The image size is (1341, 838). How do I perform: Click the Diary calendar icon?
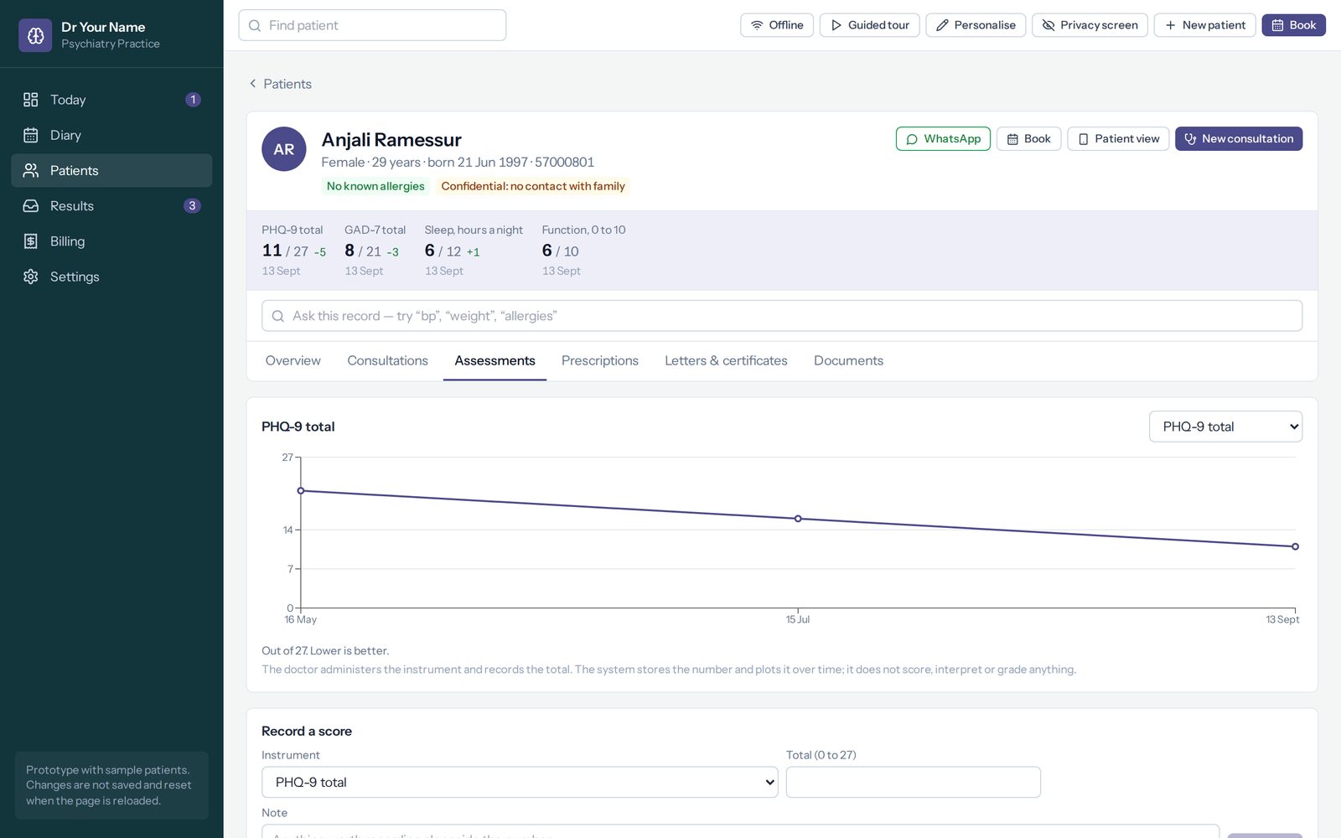(x=31, y=135)
